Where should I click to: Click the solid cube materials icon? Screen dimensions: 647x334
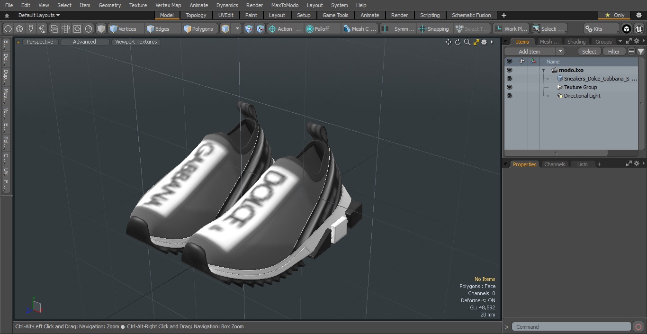101,29
